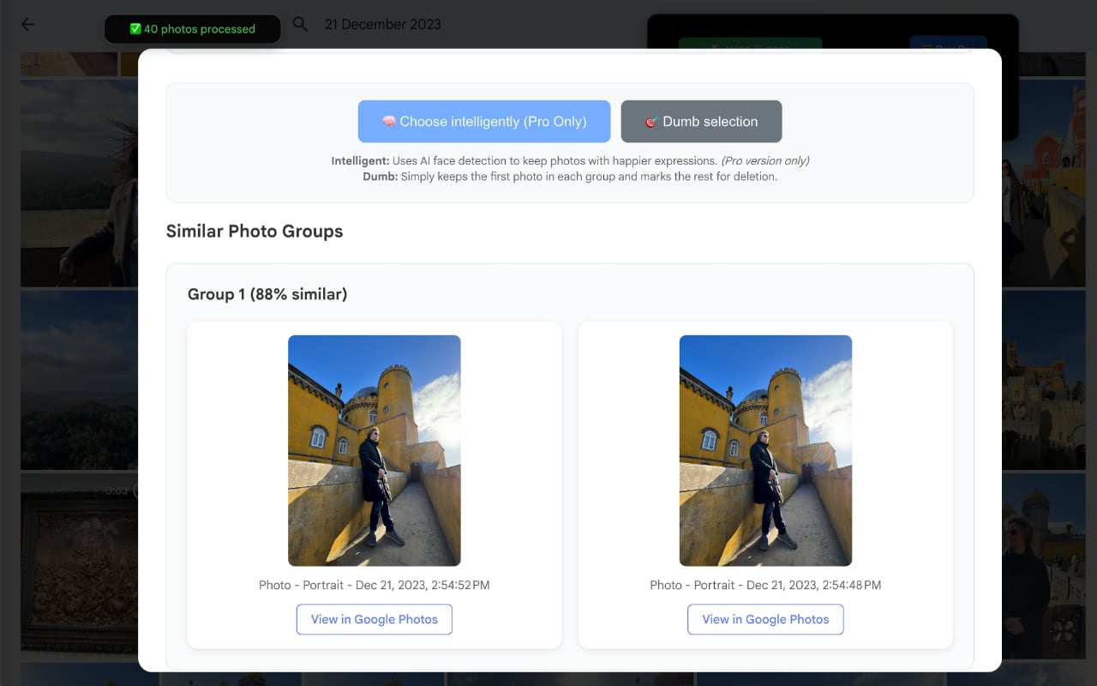Click the '(Pro version only)' italic note
This screenshot has height=686, width=1097.
click(x=765, y=160)
